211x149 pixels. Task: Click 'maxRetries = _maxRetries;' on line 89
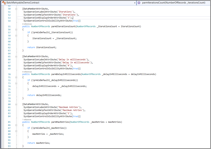pos(48,134)
